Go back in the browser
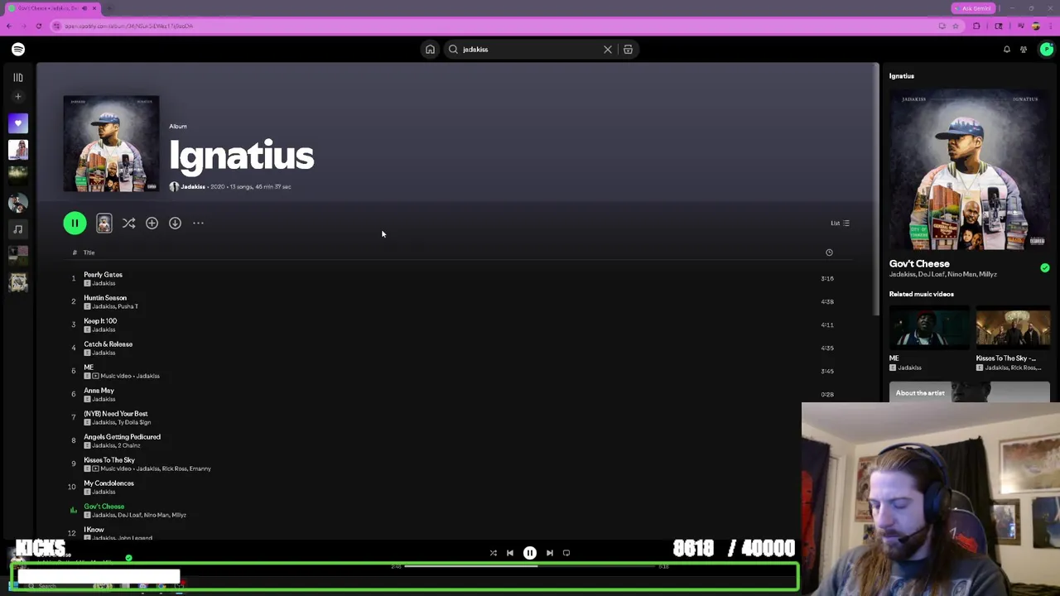1060x596 pixels. point(9,26)
